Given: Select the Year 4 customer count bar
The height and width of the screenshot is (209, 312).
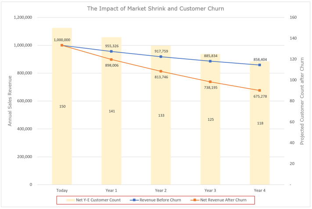Looking at the screenshot, I should [260, 123].
